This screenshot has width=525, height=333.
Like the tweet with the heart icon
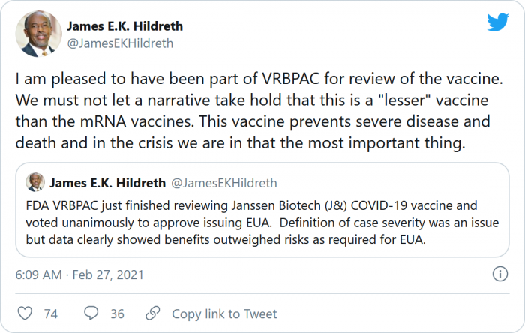tap(25, 313)
